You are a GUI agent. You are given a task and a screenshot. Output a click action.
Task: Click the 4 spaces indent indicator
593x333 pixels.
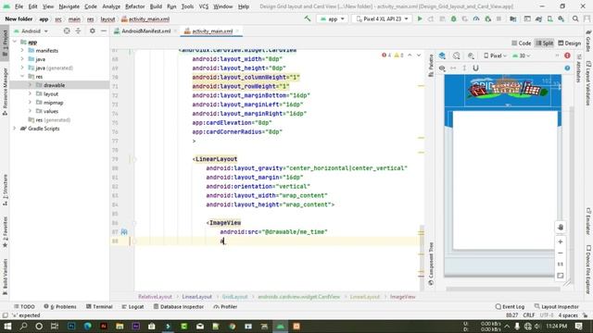coord(568,315)
